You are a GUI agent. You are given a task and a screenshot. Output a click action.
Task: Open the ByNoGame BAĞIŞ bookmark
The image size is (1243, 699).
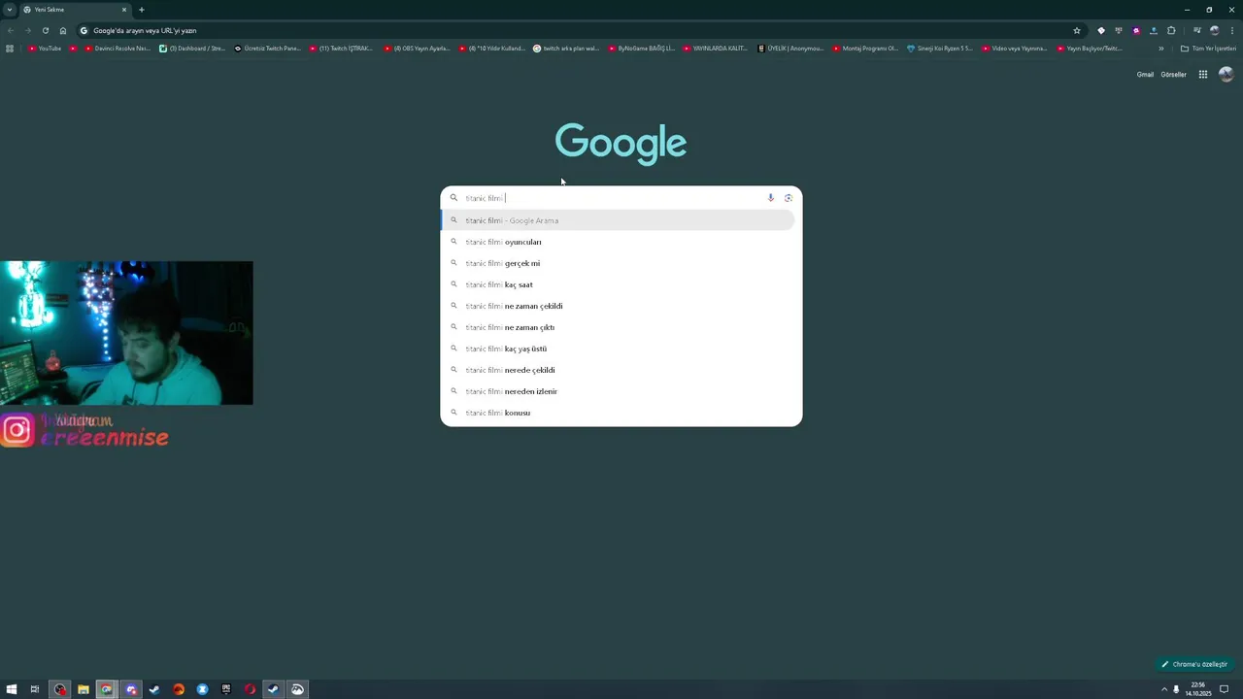[x=640, y=49]
